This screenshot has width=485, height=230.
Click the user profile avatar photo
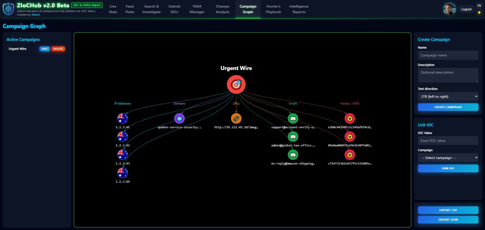tap(449, 9)
